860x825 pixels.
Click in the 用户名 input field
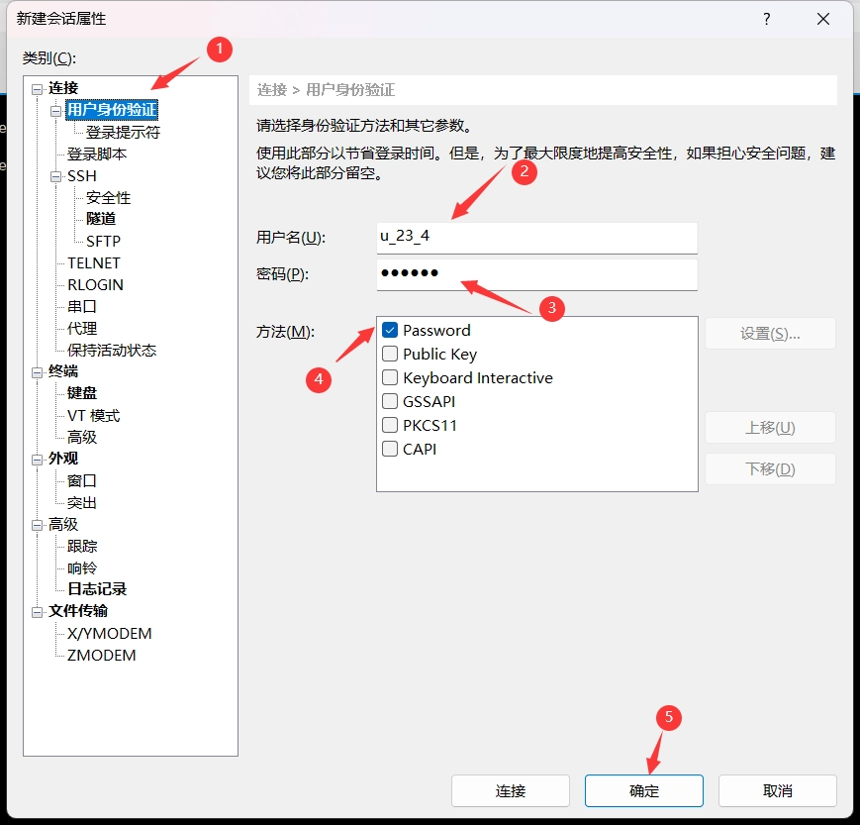coord(536,238)
